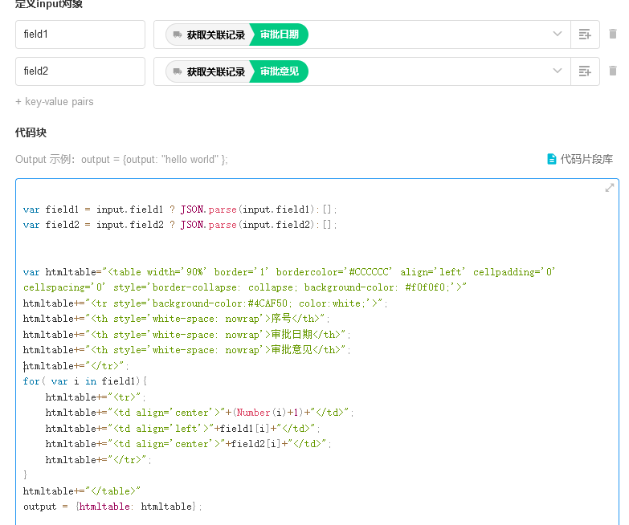Click the field2 key name input

80,71
